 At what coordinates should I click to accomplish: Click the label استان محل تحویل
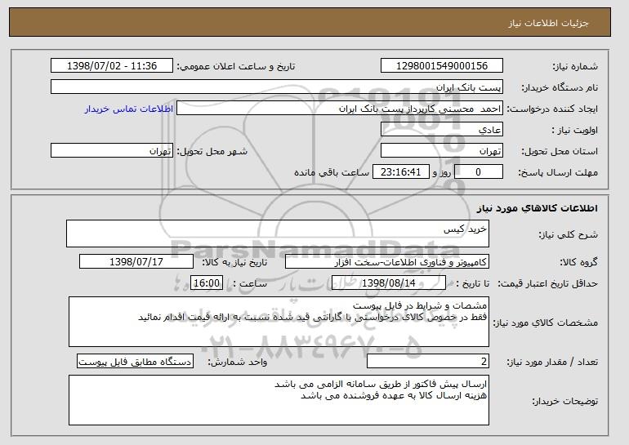point(560,151)
